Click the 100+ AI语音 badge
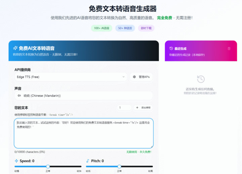The width and height of the screenshot is (242, 174). click(102, 28)
